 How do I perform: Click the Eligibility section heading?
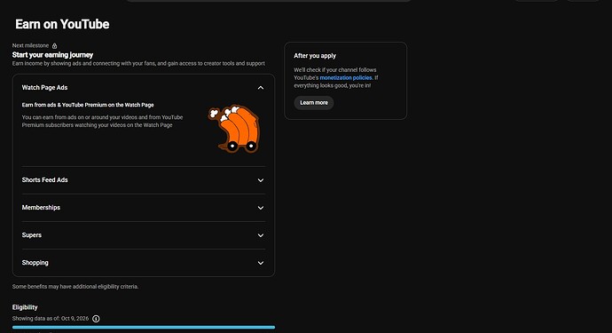25,307
